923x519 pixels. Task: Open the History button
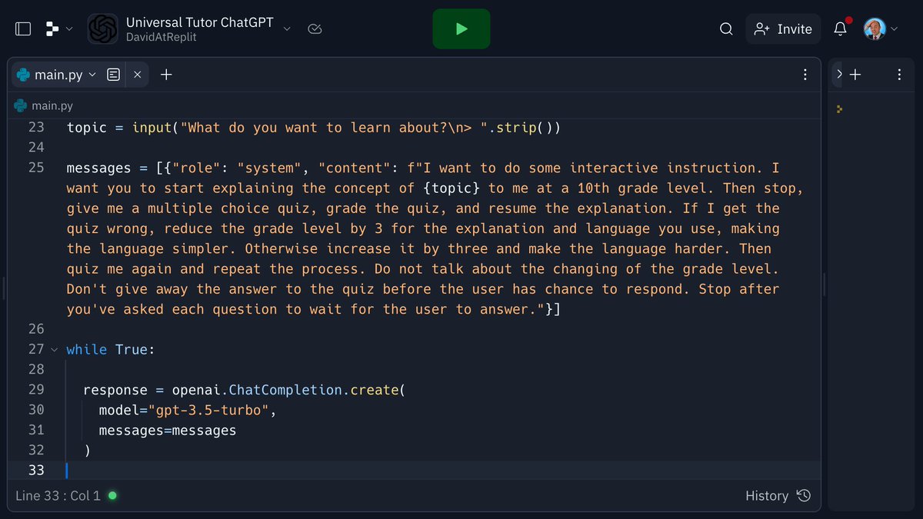[778, 496]
